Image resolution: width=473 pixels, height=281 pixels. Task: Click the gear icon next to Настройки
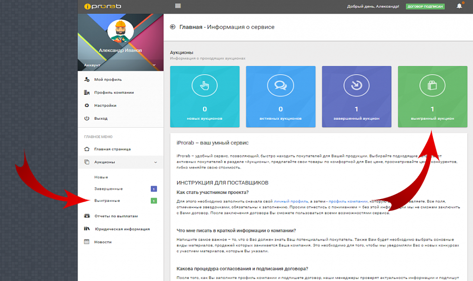point(87,105)
